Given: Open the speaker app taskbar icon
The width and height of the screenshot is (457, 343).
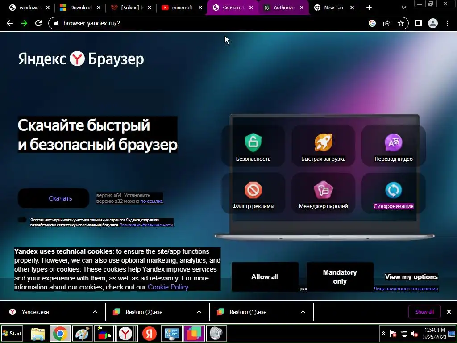Looking at the screenshot, I should pyautogui.click(x=216, y=334).
